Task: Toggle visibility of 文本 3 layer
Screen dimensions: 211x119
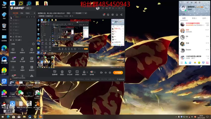Action: (11, 33)
